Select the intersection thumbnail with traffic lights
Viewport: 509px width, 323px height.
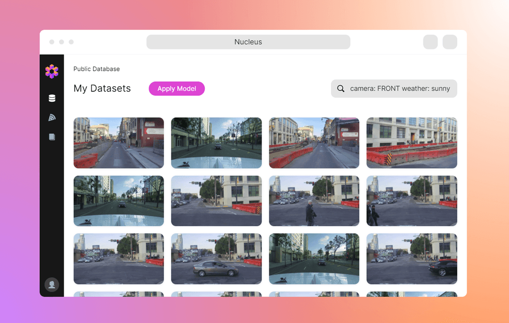click(216, 201)
